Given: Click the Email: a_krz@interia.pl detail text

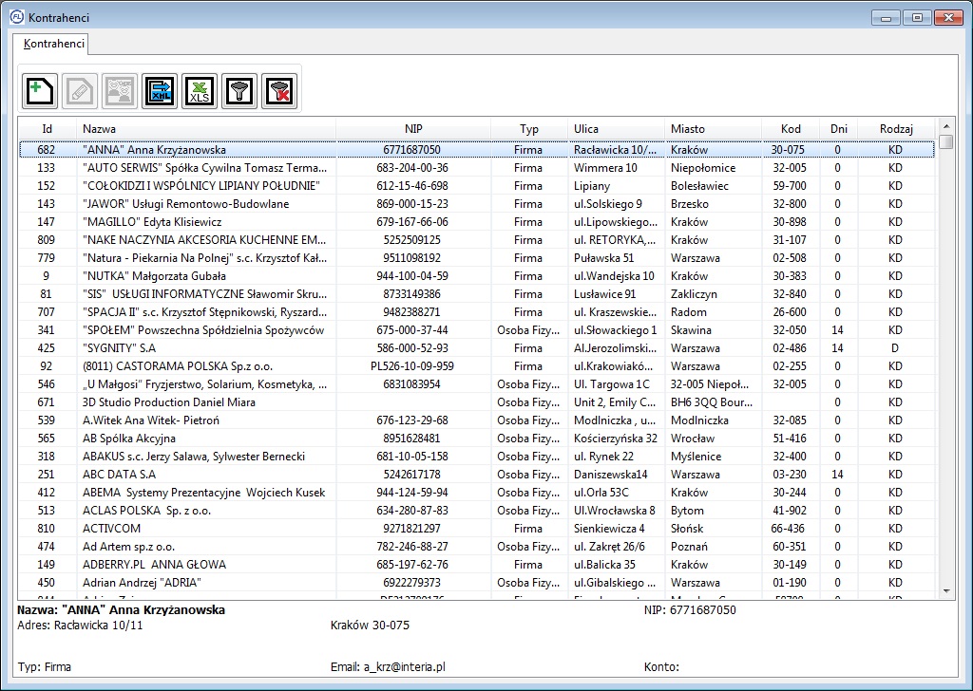Looking at the screenshot, I should 388,667.
